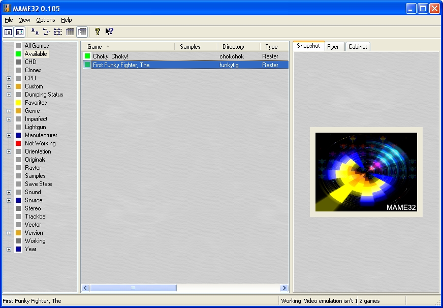The image size is (443, 308).
Task: Click the funkyfig directory cell
Action: 229,65
